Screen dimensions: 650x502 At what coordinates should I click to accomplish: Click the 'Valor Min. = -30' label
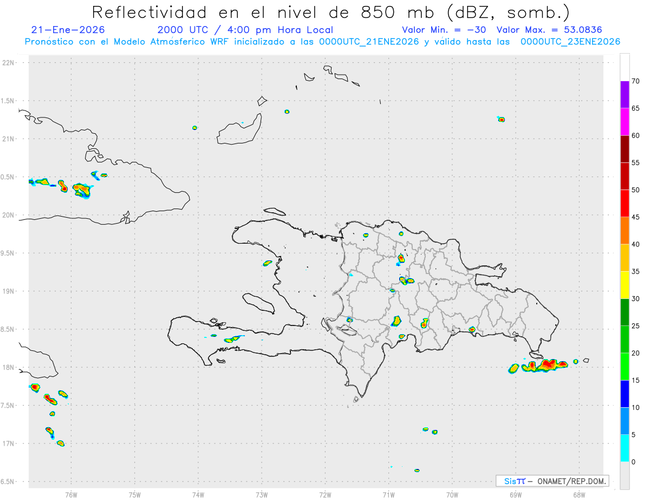(x=445, y=30)
